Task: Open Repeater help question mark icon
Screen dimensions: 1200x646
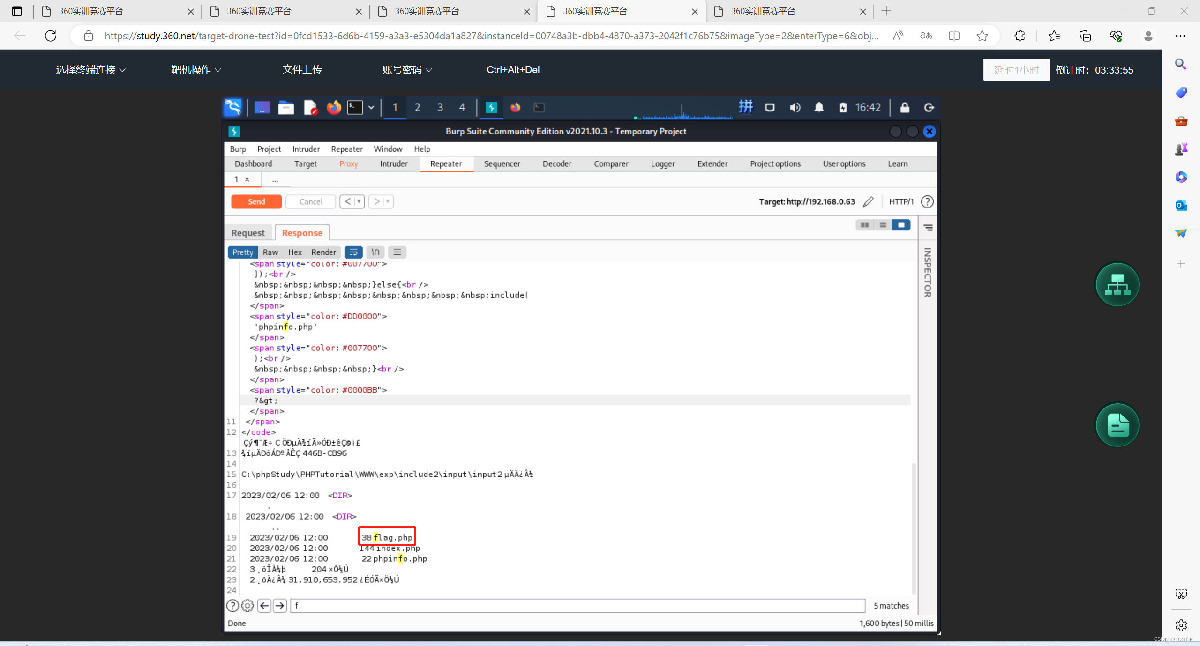Action: click(x=927, y=201)
